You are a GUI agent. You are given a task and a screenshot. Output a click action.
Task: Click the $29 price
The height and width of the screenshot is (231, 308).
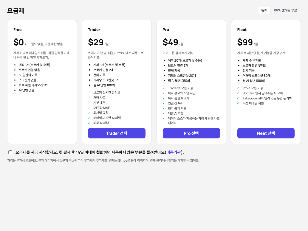(x=96, y=42)
